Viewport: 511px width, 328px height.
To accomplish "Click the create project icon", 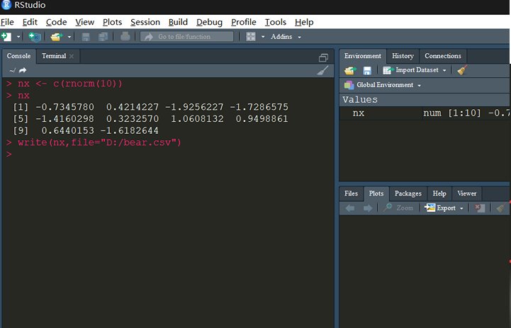I will tap(34, 36).
